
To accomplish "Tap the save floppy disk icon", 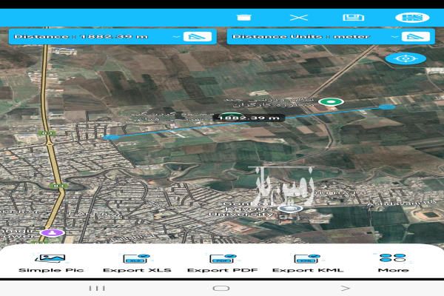I will point(353,17).
